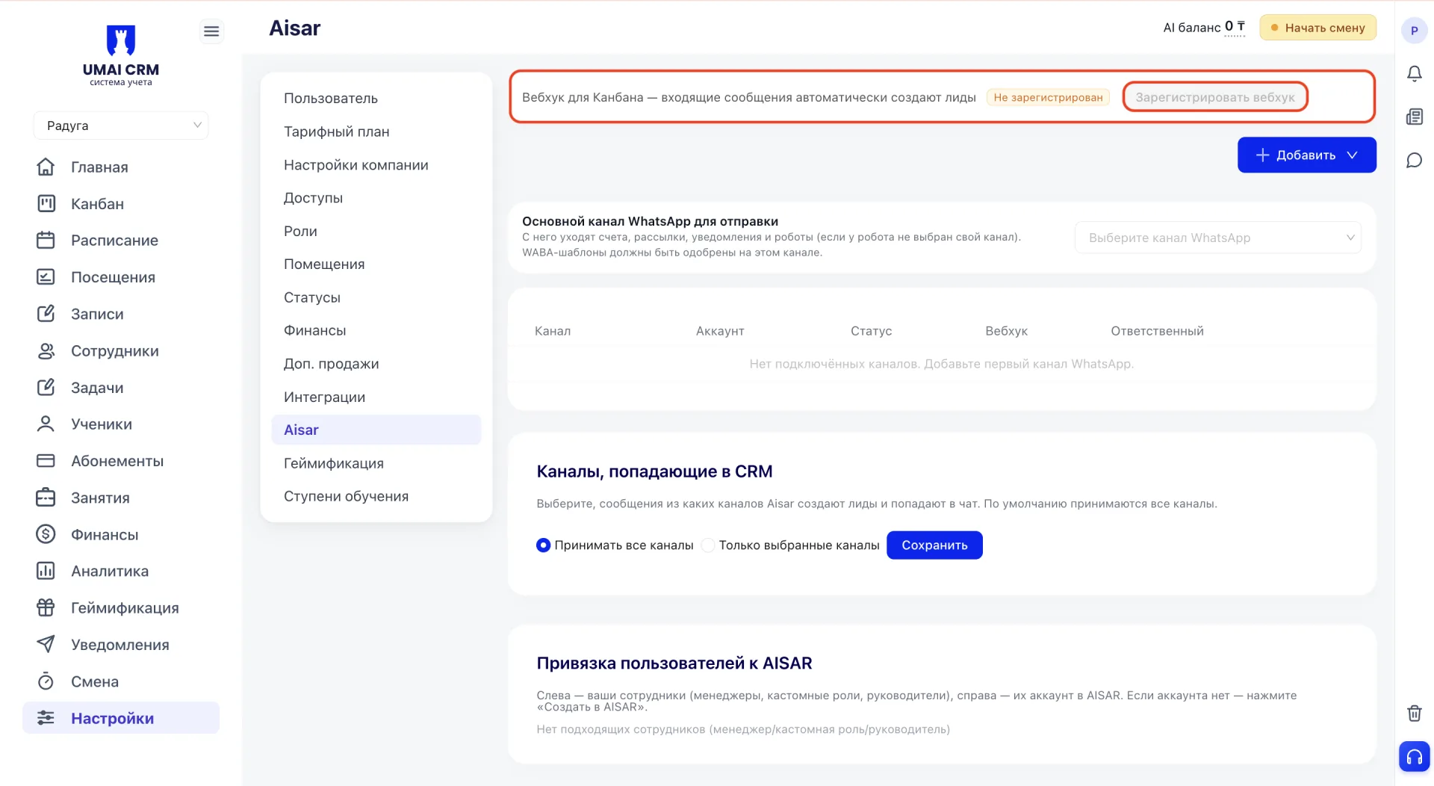Viewport: 1434px width, 786px height.
Task: Click the Финансы dollar circle icon
Action: tap(46, 533)
